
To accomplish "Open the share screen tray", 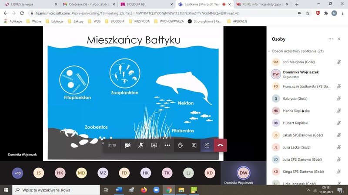I will 154,146.
